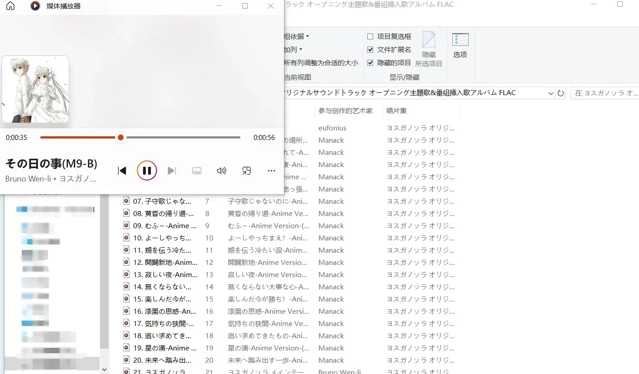
Task: Click artist text Bruno Wen-li
Action: click(x=28, y=178)
